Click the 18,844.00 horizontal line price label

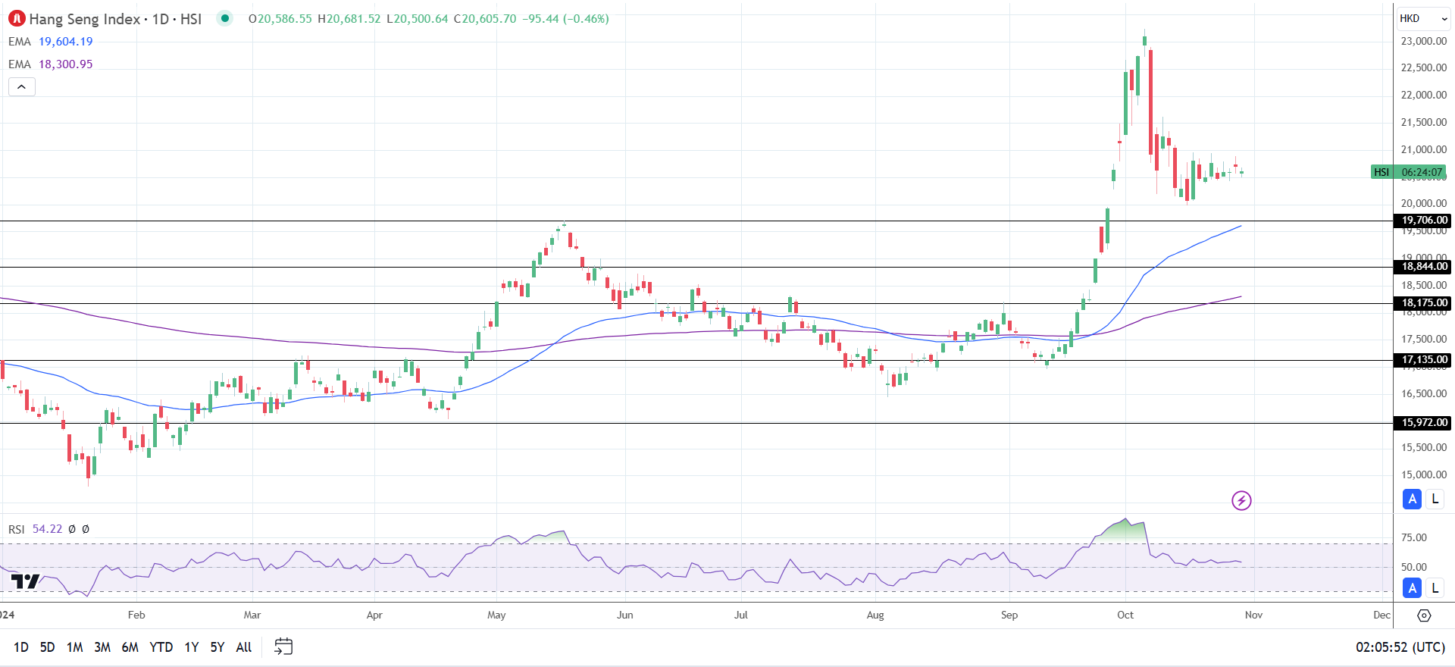click(x=1423, y=267)
